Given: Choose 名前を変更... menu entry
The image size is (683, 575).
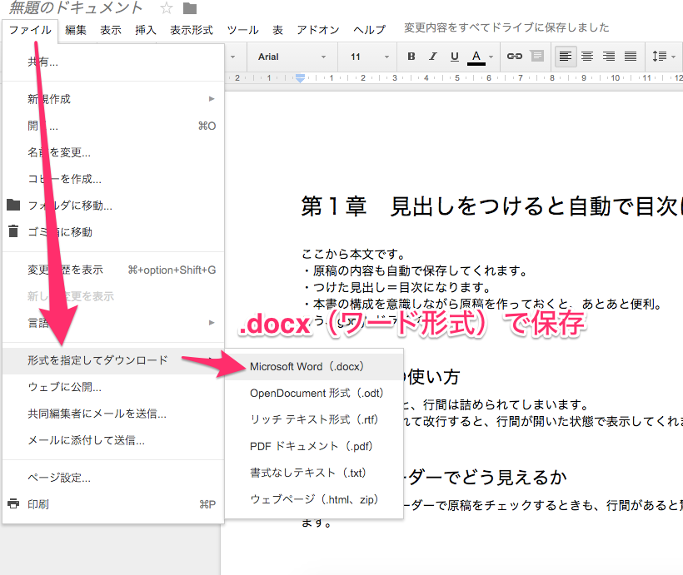Looking at the screenshot, I should coord(113,152).
